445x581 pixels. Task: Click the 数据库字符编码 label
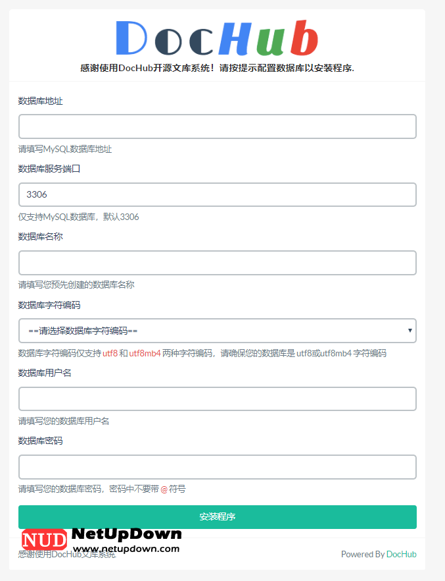[49, 305]
